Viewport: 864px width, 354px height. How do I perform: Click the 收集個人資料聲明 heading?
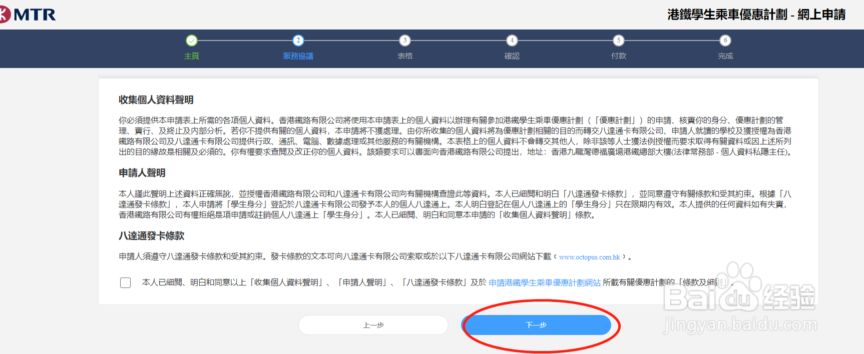point(156,100)
